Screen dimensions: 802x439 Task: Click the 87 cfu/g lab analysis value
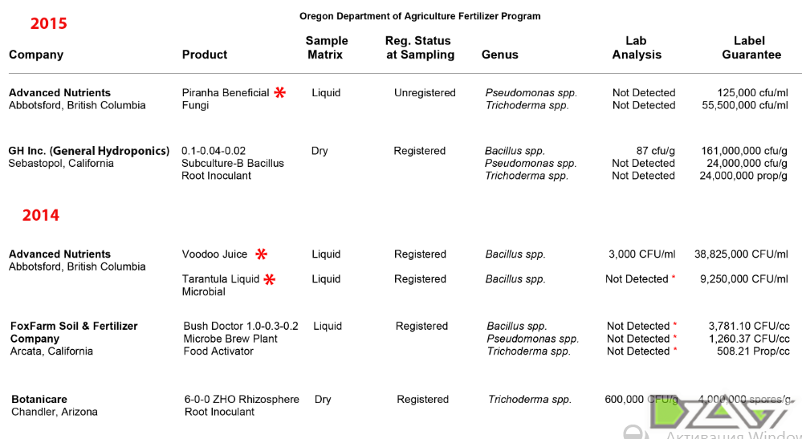pyautogui.click(x=655, y=151)
